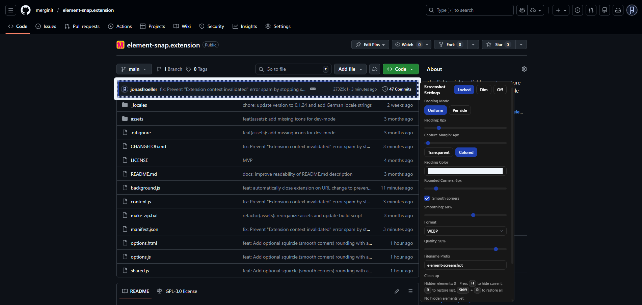Open the Insights tab
This screenshot has width=642, height=305.
pos(245,26)
